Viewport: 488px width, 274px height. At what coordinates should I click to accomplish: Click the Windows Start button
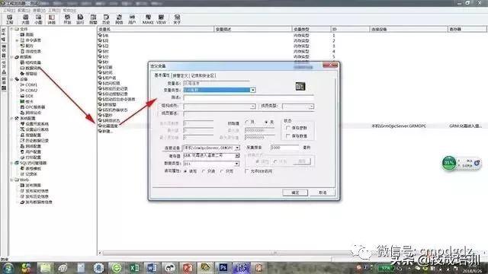[8, 267]
